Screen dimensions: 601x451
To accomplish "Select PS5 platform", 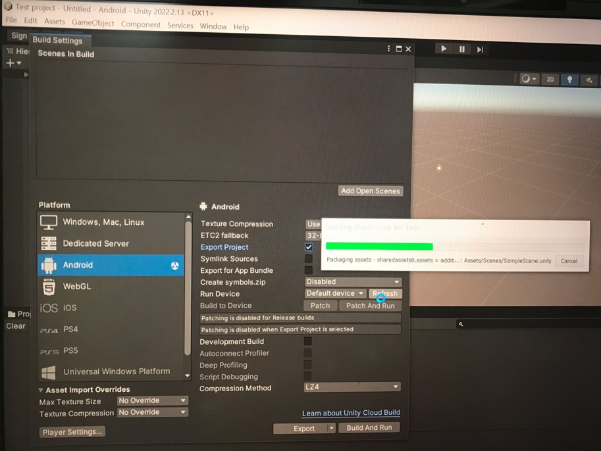I will coord(111,350).
